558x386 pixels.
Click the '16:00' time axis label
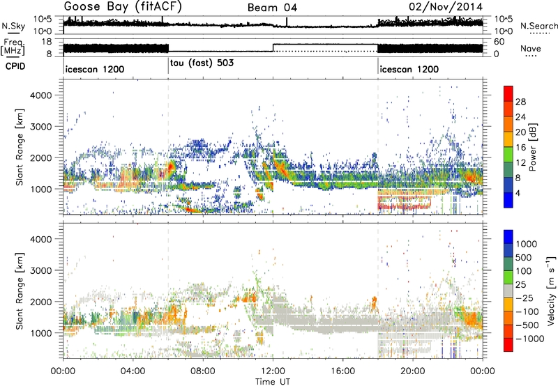342,371
